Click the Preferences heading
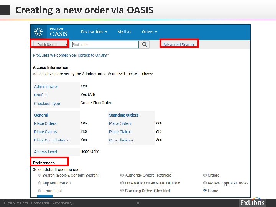Screen dimensions: 276x207 [x=44, y=163]
